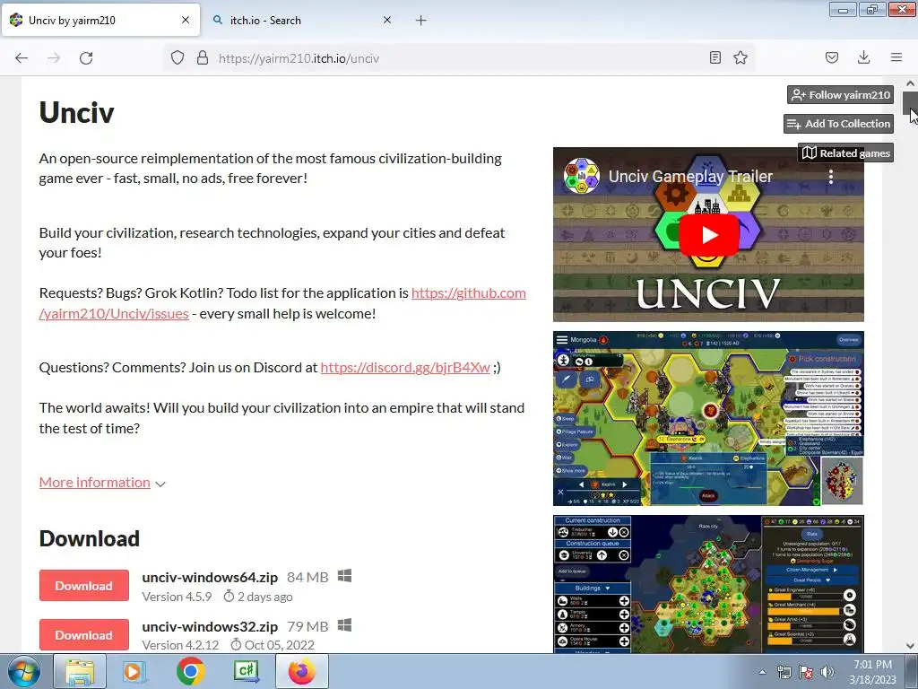Open the Unciv YouTube channel logo
The image size is (918, 689).
581,176
